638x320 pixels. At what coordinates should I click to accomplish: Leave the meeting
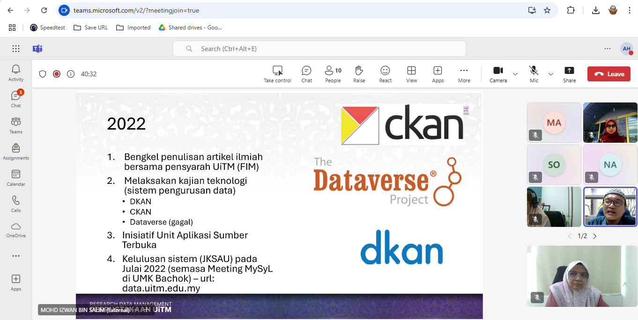point(609,74)
